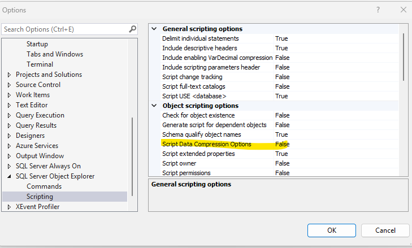Select Script change tracking property
This screenshot has height=248, width=412.
[192, 77]
